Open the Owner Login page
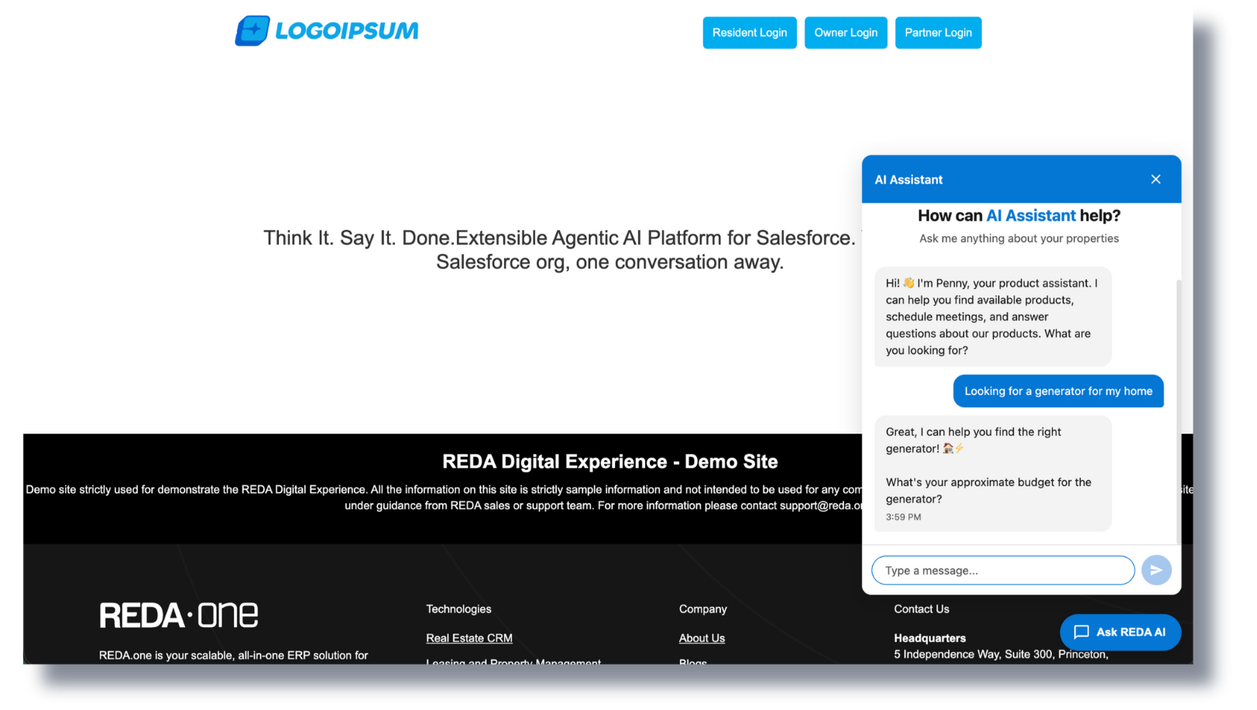This screenshot has width=1257, height=710. click(845, 33)
